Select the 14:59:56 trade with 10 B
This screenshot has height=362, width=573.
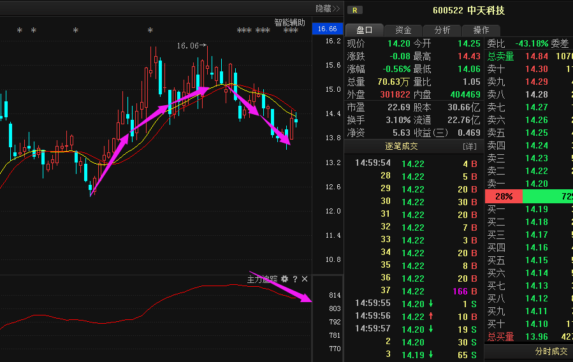[x=414, y=316]
